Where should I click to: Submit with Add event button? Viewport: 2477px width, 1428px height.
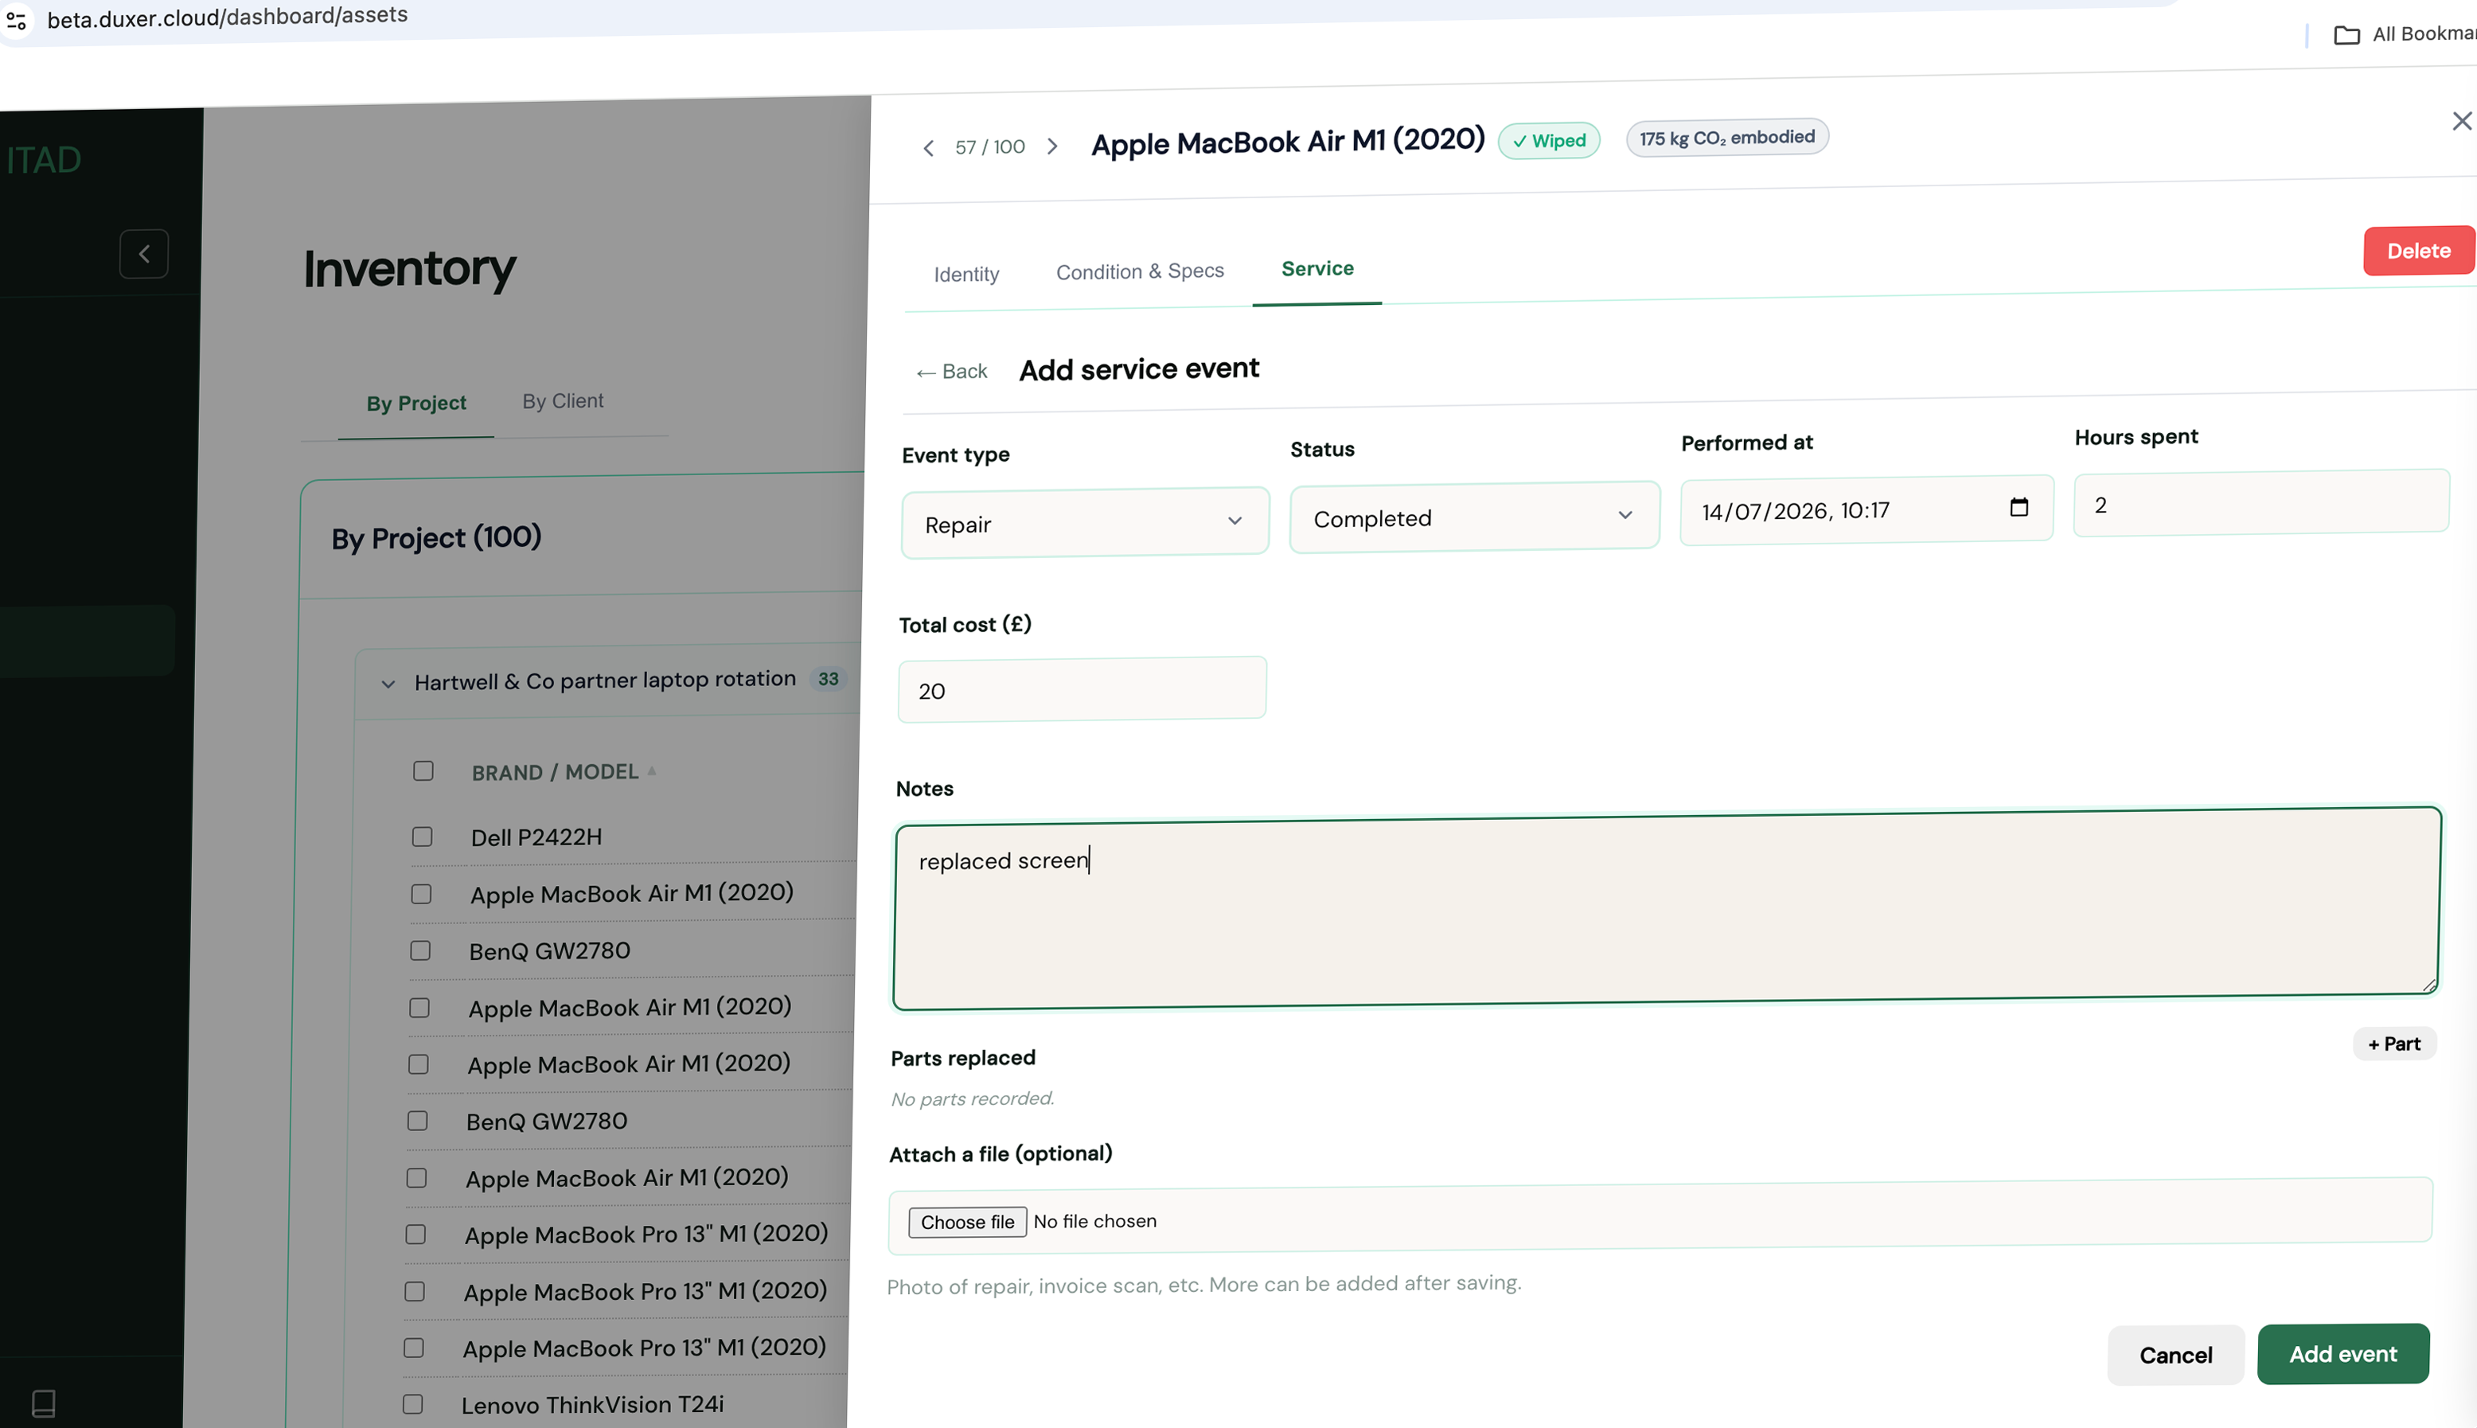2342,1355
